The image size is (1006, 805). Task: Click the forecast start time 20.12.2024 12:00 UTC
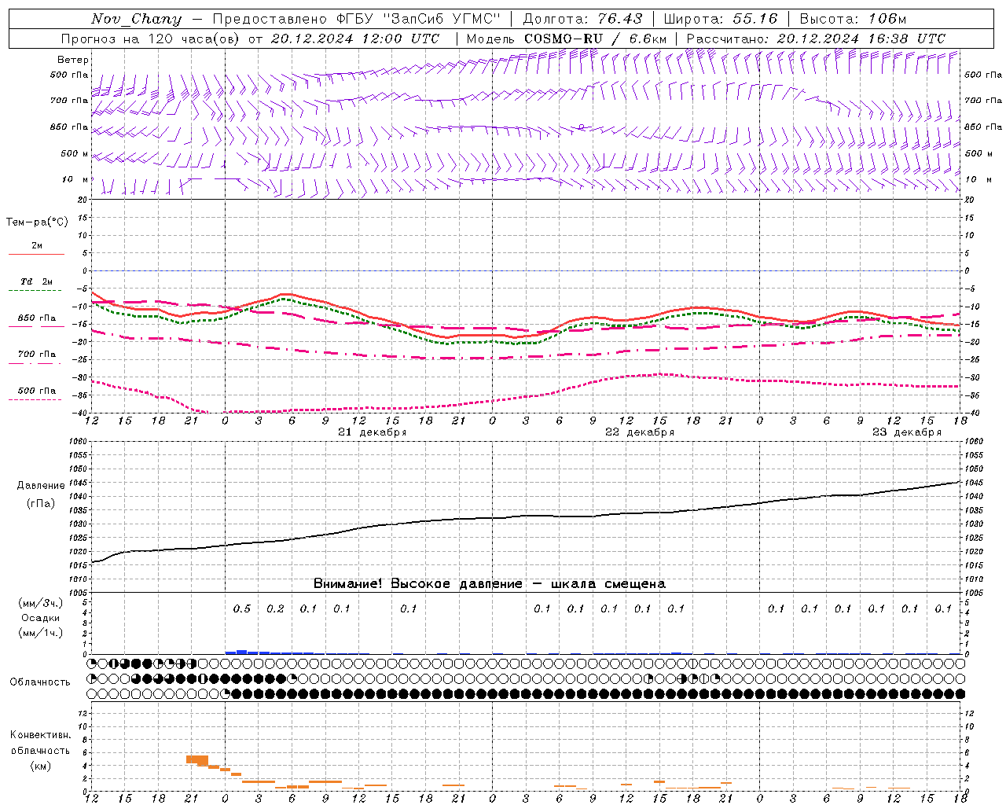tap(355, 39)
